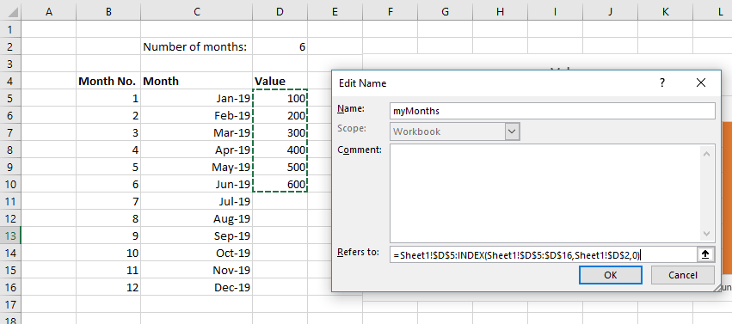Select column F header
This screenshot has height=324, width=732.
tap(390, 13)
